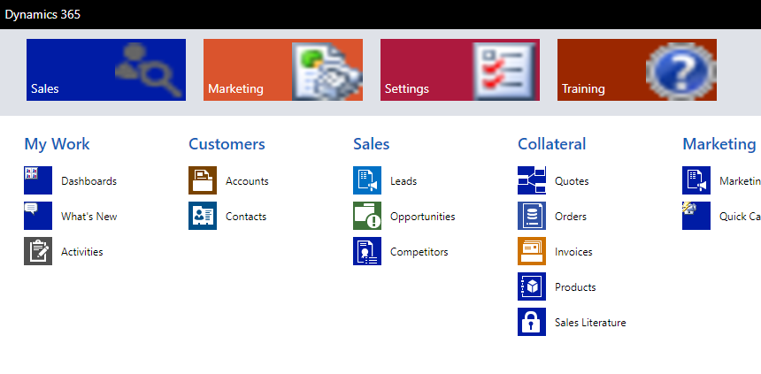Click the Opportunities icon

point(367,216)
